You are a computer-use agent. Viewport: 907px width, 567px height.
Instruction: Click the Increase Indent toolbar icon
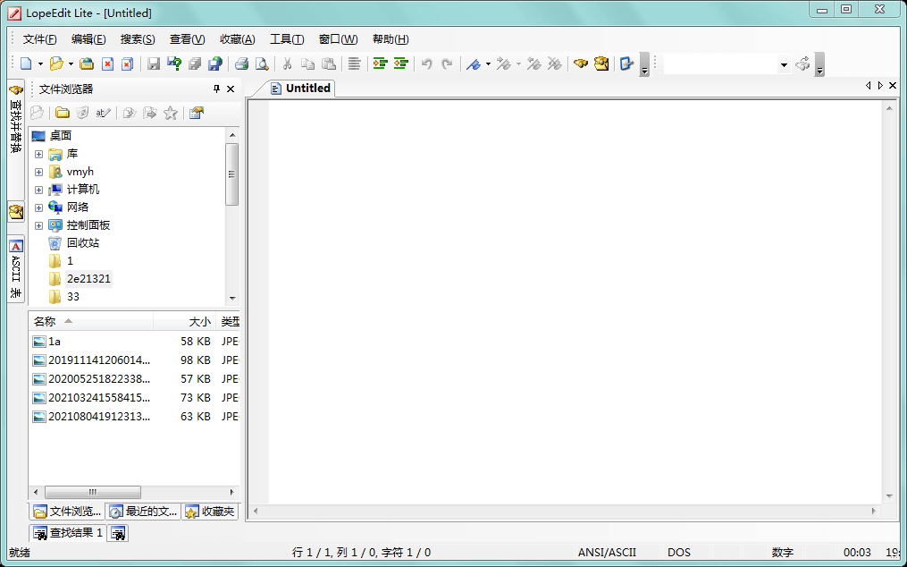[380, 64]
